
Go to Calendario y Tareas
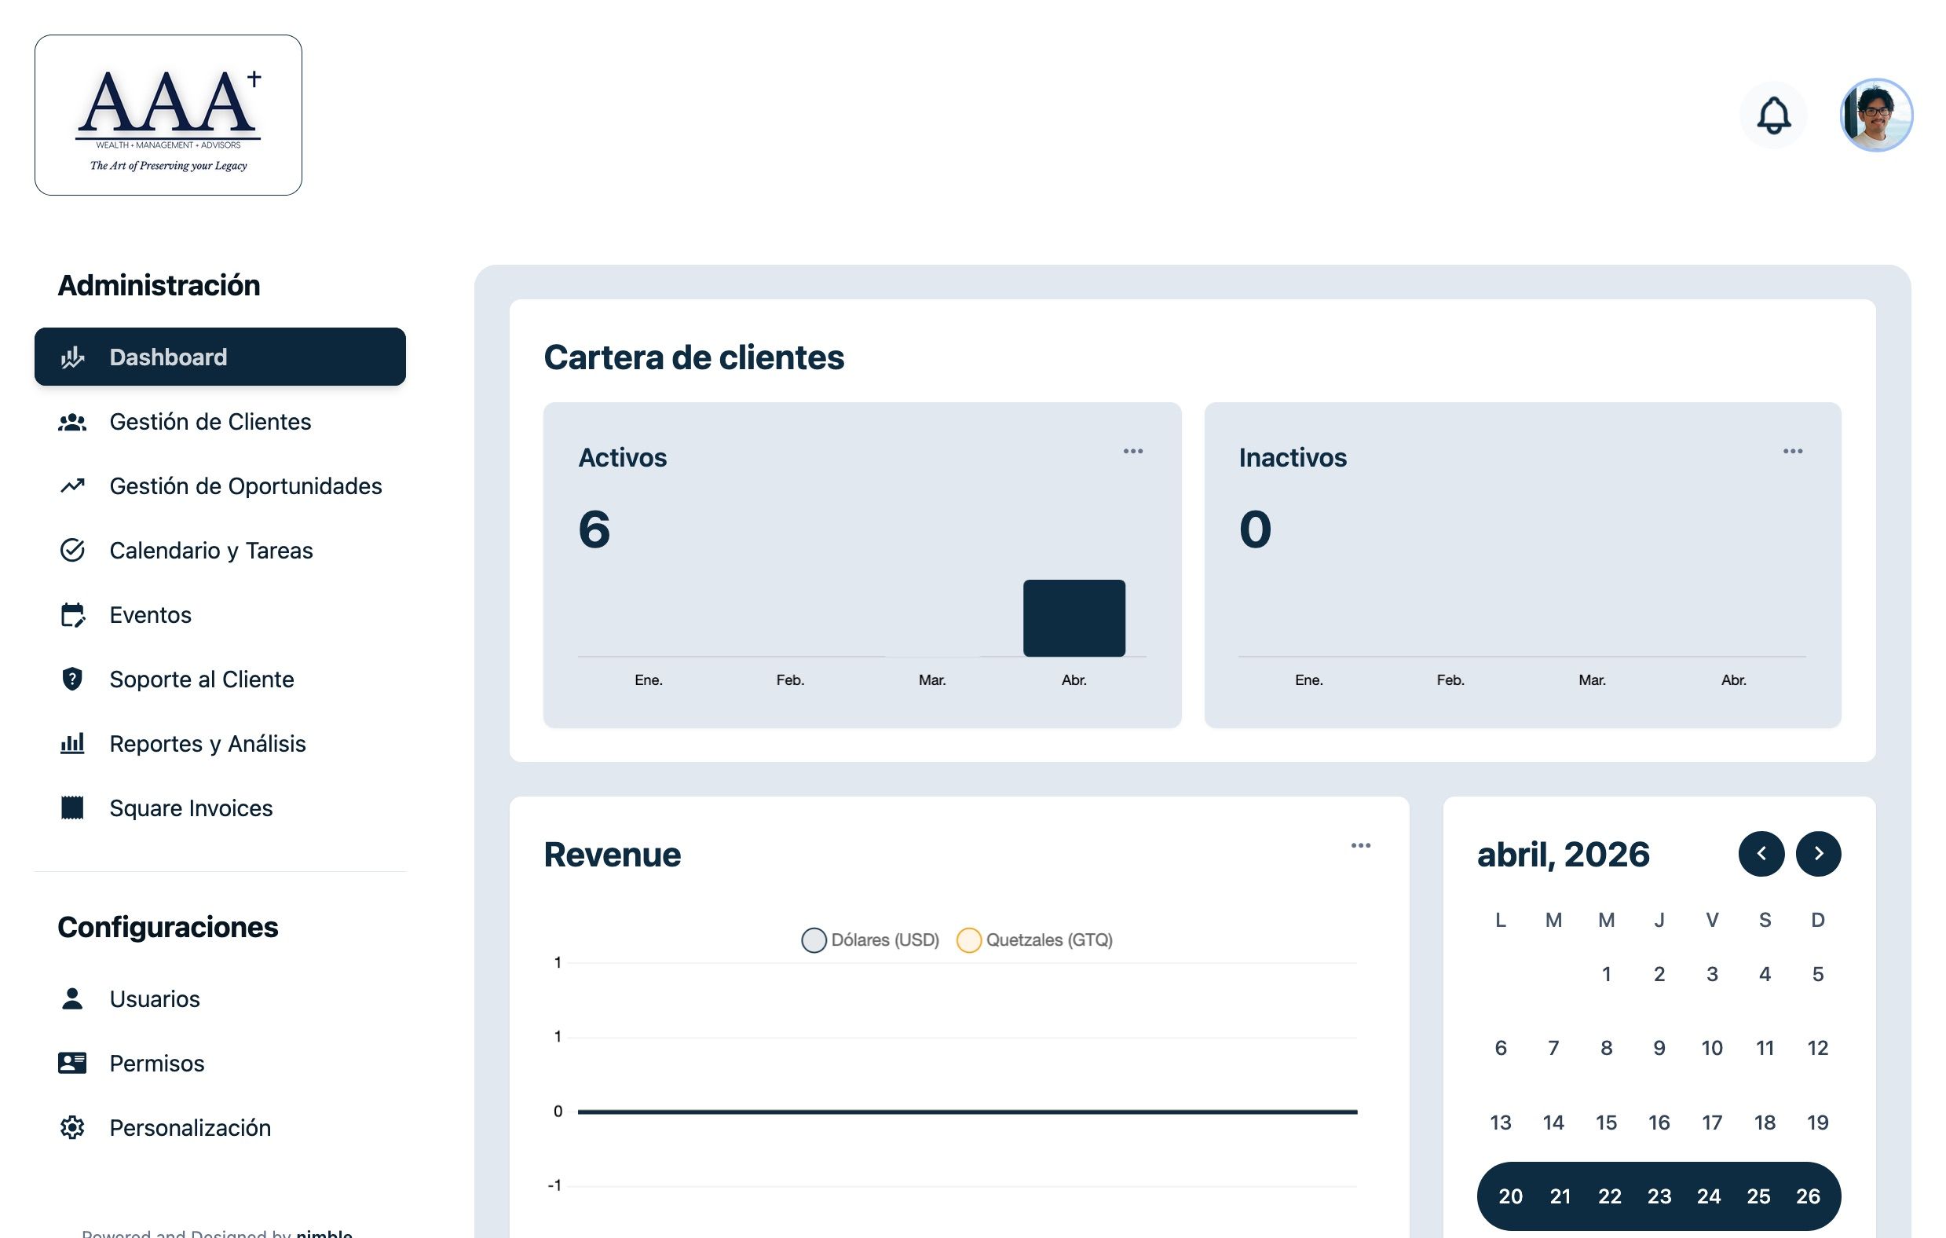220,551
